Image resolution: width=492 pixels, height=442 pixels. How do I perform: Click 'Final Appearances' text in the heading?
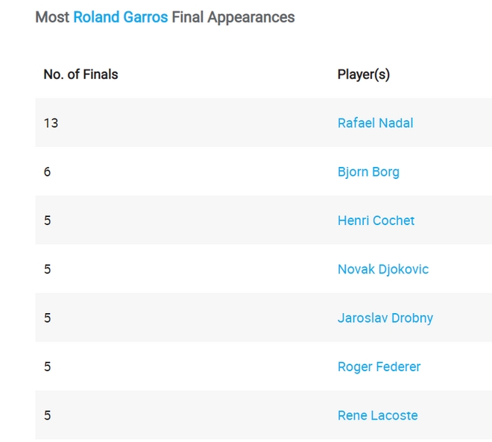(x=233, y=17)
